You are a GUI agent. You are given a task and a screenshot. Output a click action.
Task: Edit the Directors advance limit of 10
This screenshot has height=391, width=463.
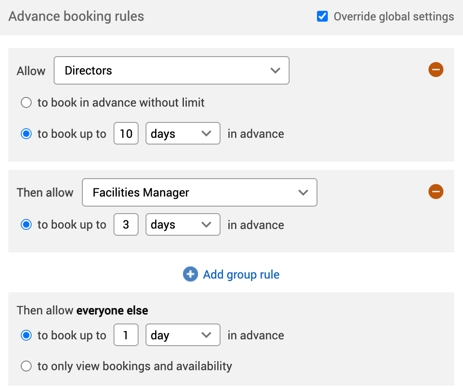126,133
